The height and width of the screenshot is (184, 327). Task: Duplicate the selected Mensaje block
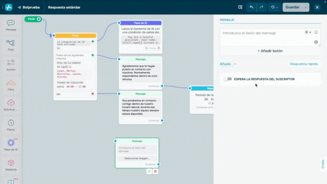[149, 171]
